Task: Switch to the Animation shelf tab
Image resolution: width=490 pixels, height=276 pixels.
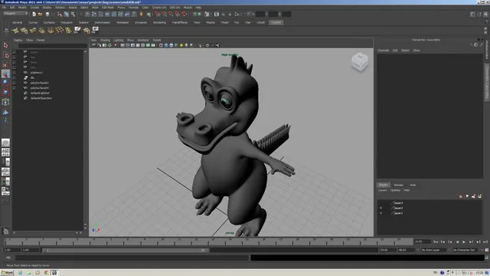Action: (x=122, y=22)
